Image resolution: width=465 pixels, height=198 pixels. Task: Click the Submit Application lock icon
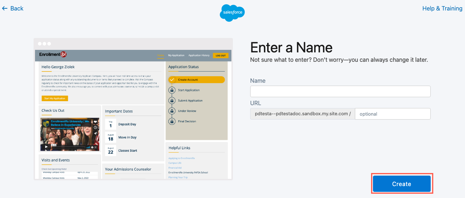[172, 100]
